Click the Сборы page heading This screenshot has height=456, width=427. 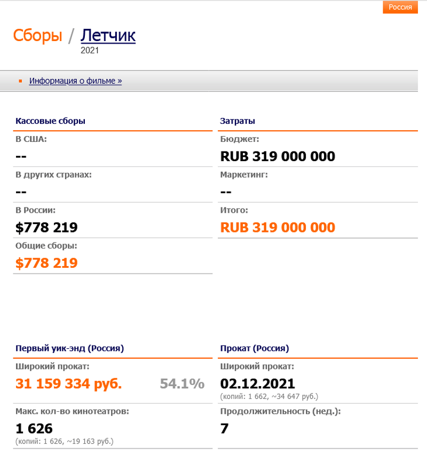37,35
